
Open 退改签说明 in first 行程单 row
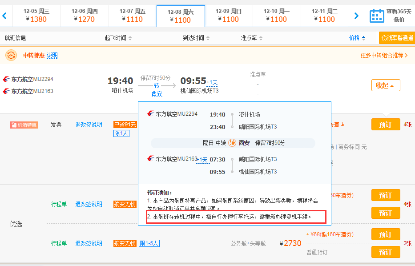(89, 204)
